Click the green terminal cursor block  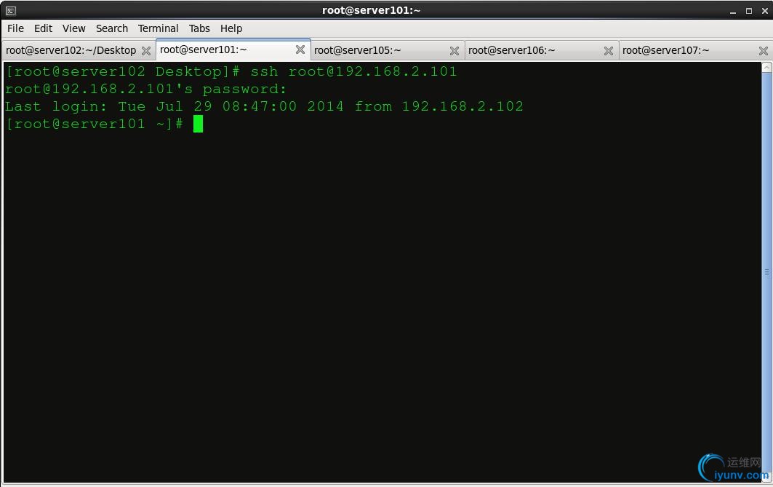pyautogui.click(x=199, y=124)
